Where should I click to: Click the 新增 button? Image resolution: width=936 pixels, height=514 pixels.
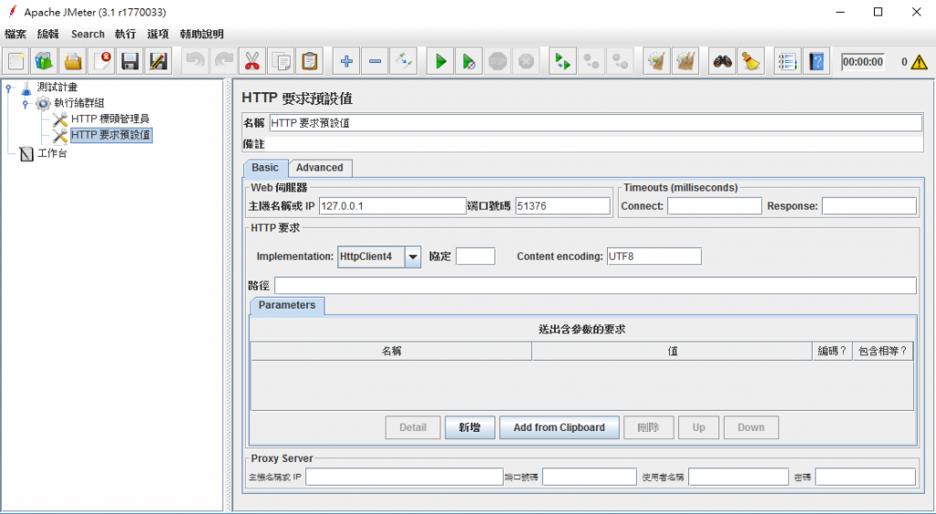470,427
